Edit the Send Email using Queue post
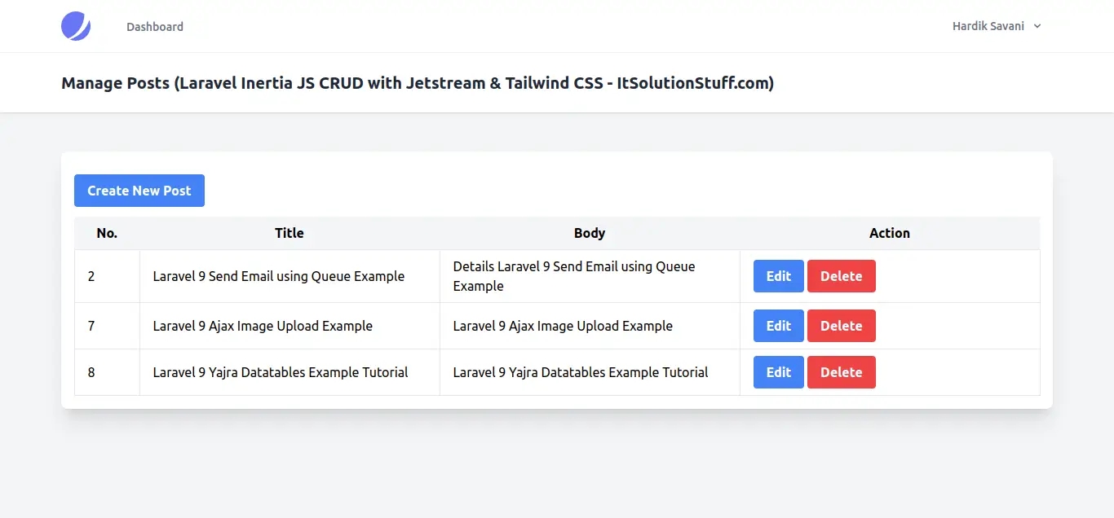The height and width of the screenshot is (518, 1114). [778, 276]
